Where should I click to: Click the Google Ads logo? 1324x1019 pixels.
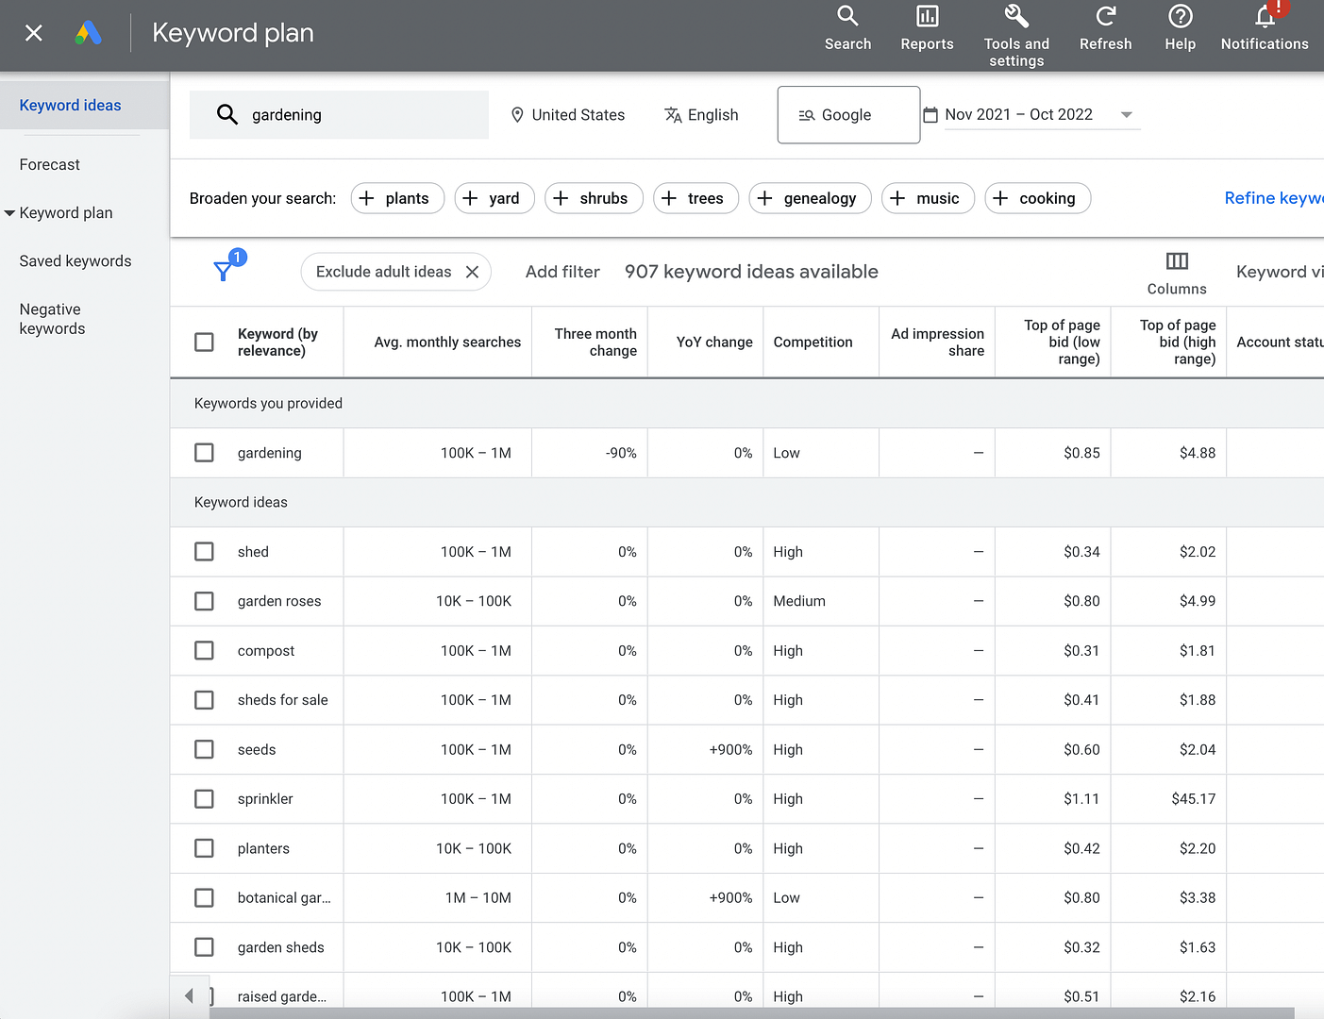click(x=88, y=33)
